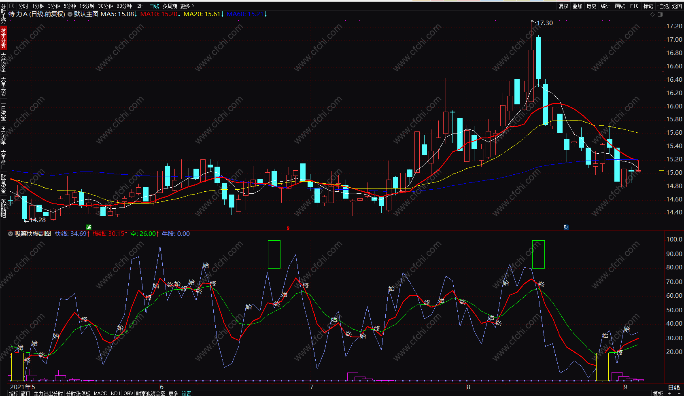This screenshot has height=396, width=684.
Task: Click the 窗口 window menu
Action: pyautogui.click(x=25, y=393)
